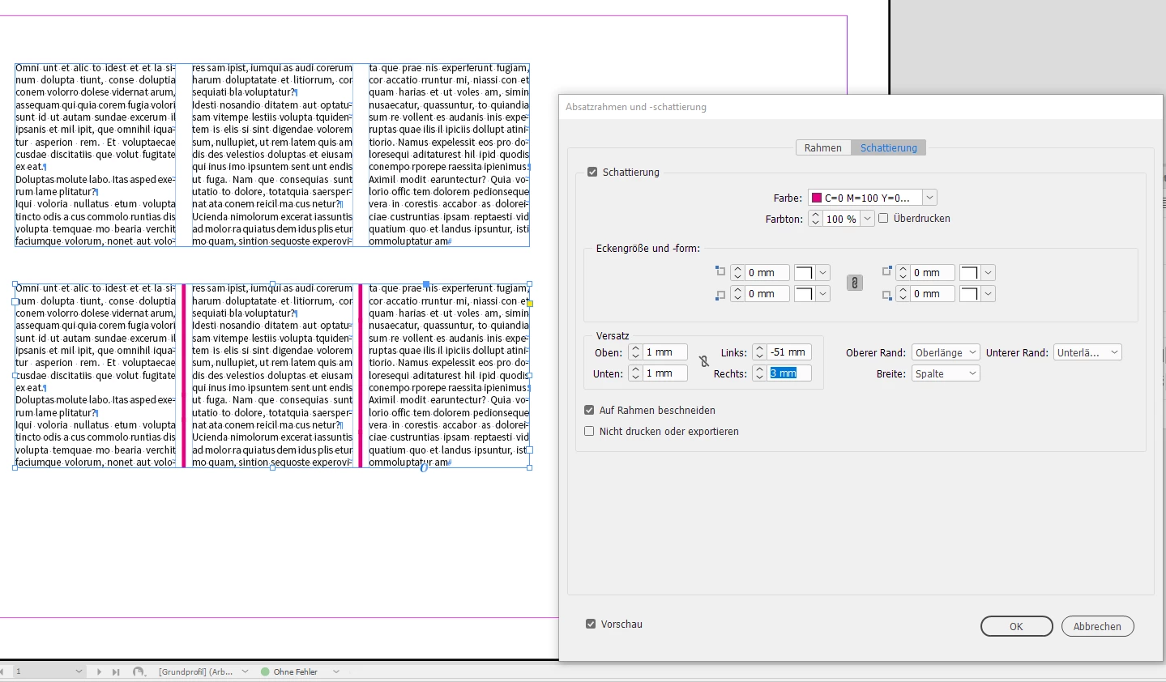Click the Unten offset stepper arrows
Viewport: 1166px width, 682px height.
(635, 373)
